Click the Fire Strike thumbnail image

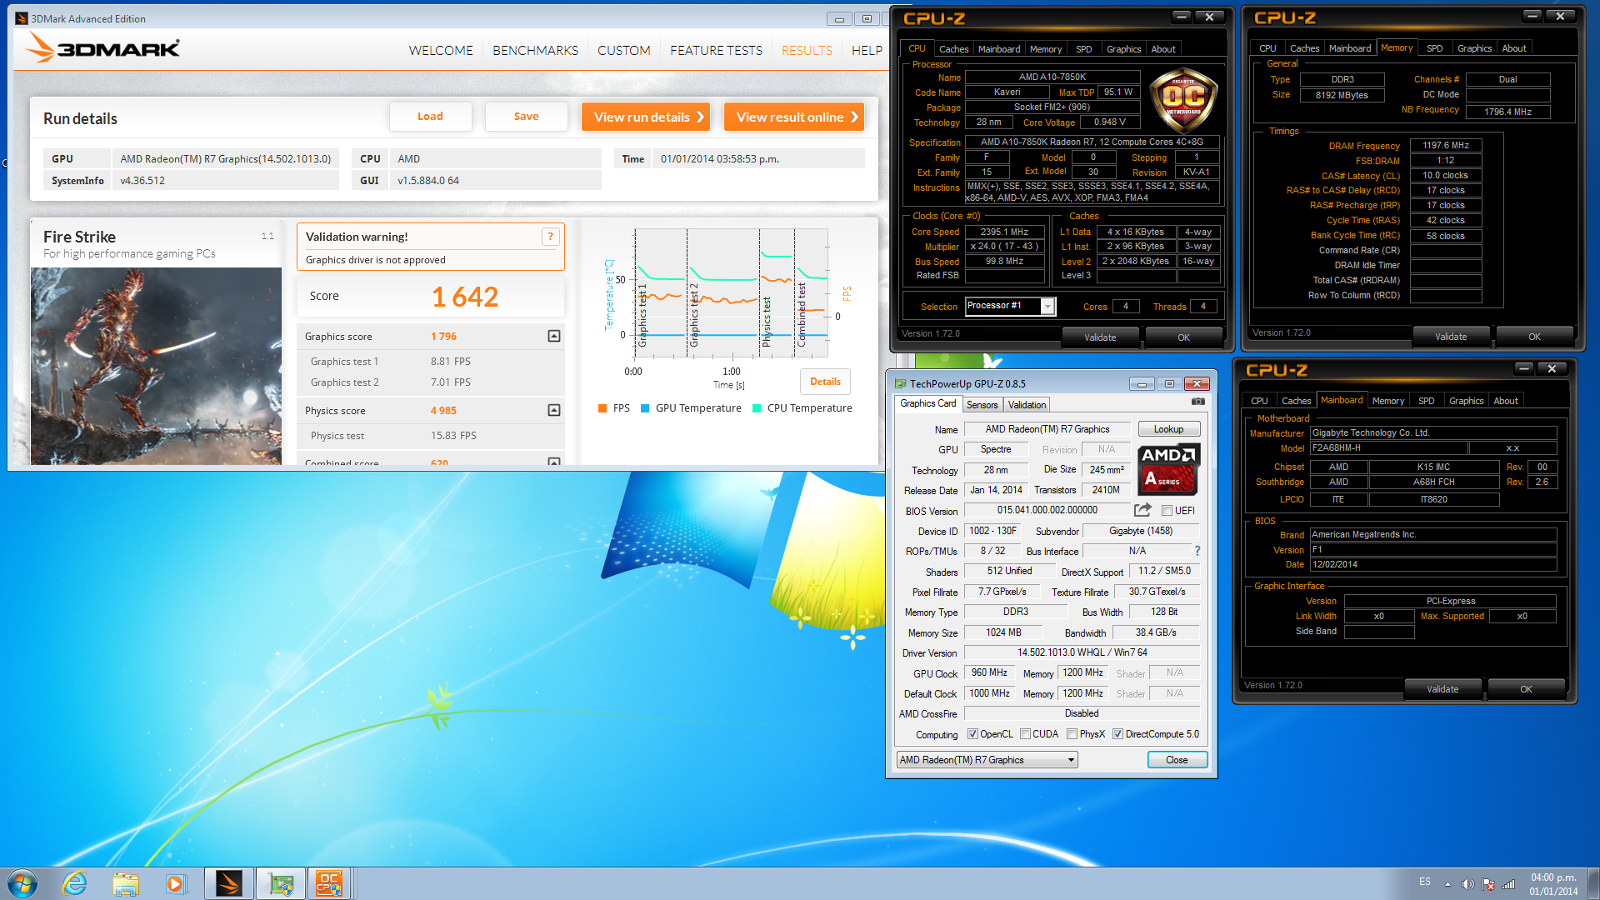pyautogui.click(x=157, y=366)
